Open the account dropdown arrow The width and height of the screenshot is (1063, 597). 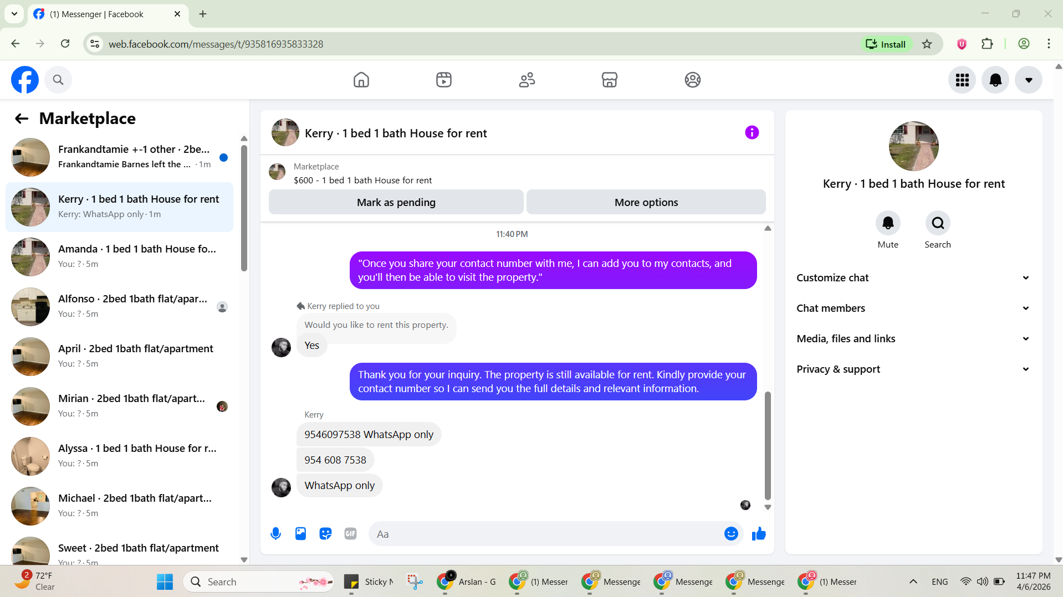[x=1029, y=80]
